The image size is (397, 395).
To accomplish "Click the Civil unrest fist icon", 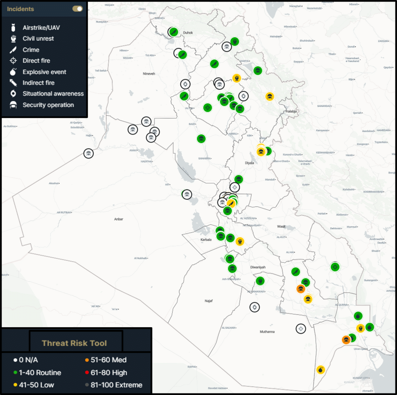I will tap(14, 39).
